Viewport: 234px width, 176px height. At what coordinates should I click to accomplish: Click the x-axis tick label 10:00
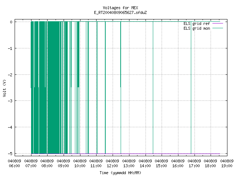pos(80,166)
